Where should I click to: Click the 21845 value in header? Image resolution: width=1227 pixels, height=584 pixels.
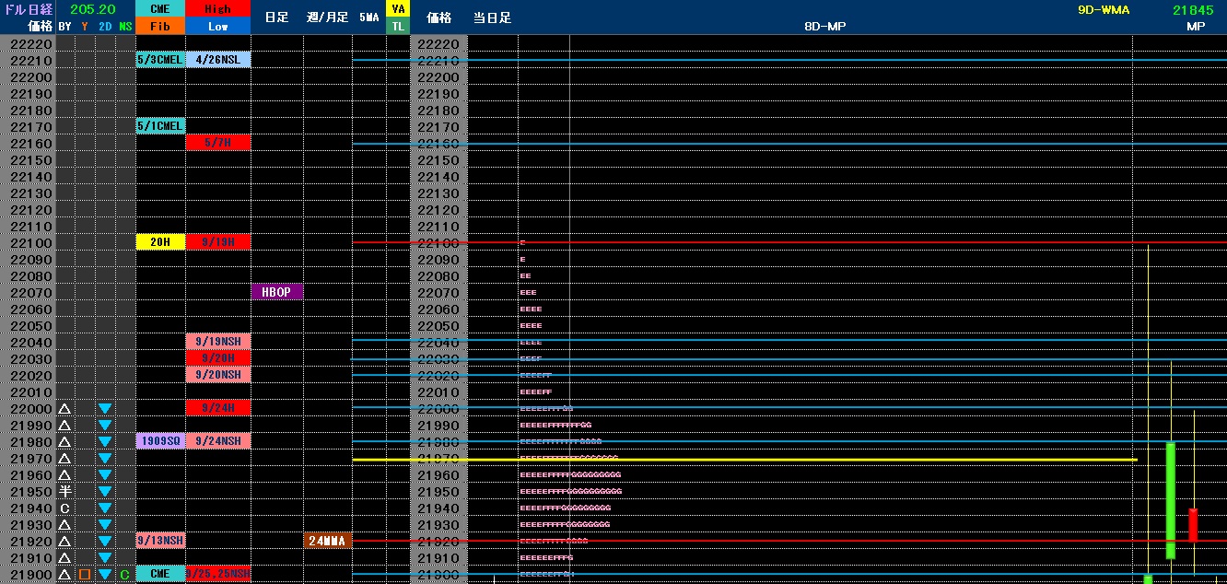pos(1193,9)
